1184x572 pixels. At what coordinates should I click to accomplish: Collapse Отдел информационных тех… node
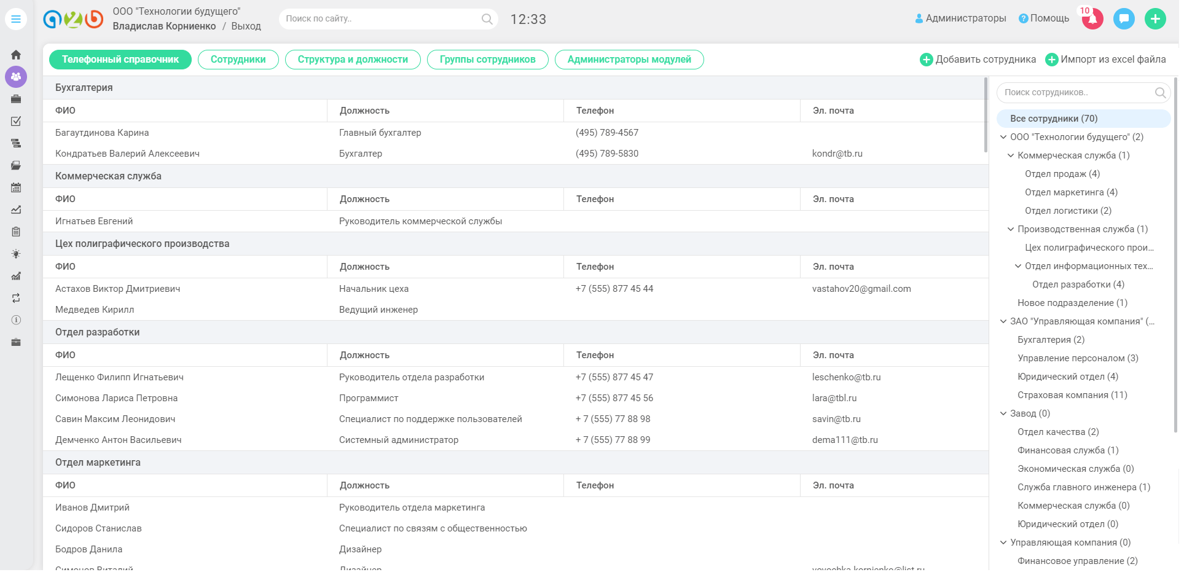1018,266
